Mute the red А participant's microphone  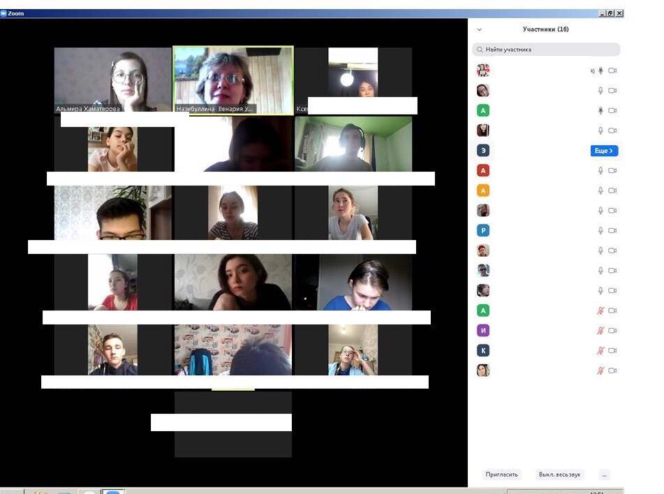coord(600,171)
